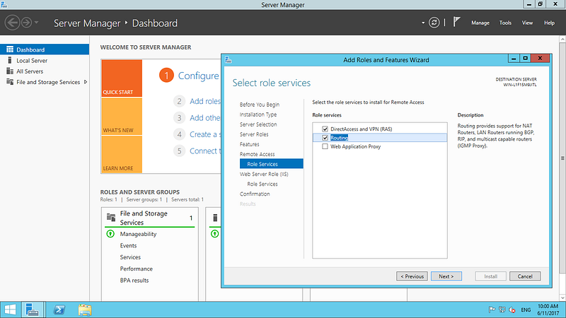
Task: Go to Confirmation wizard step
Action: 255,194
